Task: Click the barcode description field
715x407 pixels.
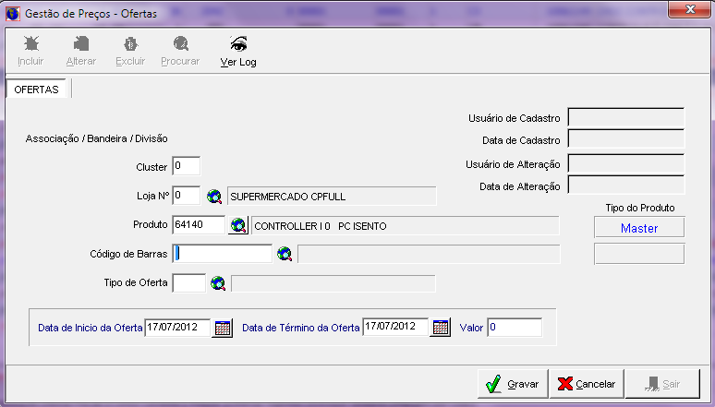Action: (429, 255)
